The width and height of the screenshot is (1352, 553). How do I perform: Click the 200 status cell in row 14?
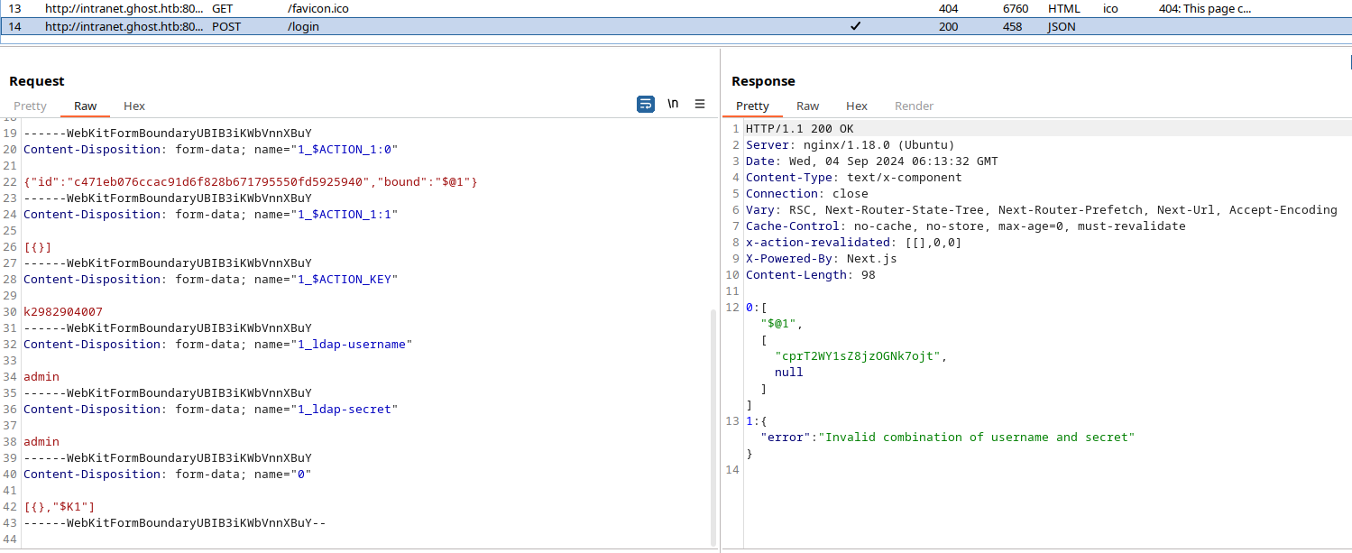click(x=948, y=27)
